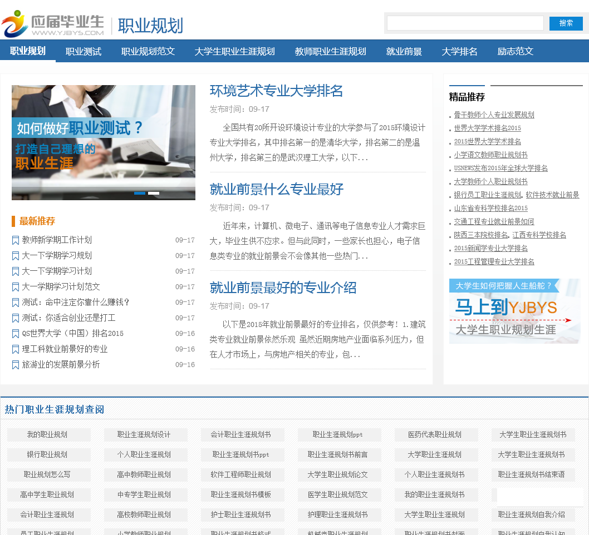Screen dimensions: 589x535
Task: Click bookmark icon beside 理工科就业前景好的专业
Action: pos(16,349)
